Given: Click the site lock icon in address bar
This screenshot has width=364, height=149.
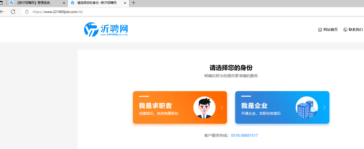Looking at the screenshot, I should point(27,12).
